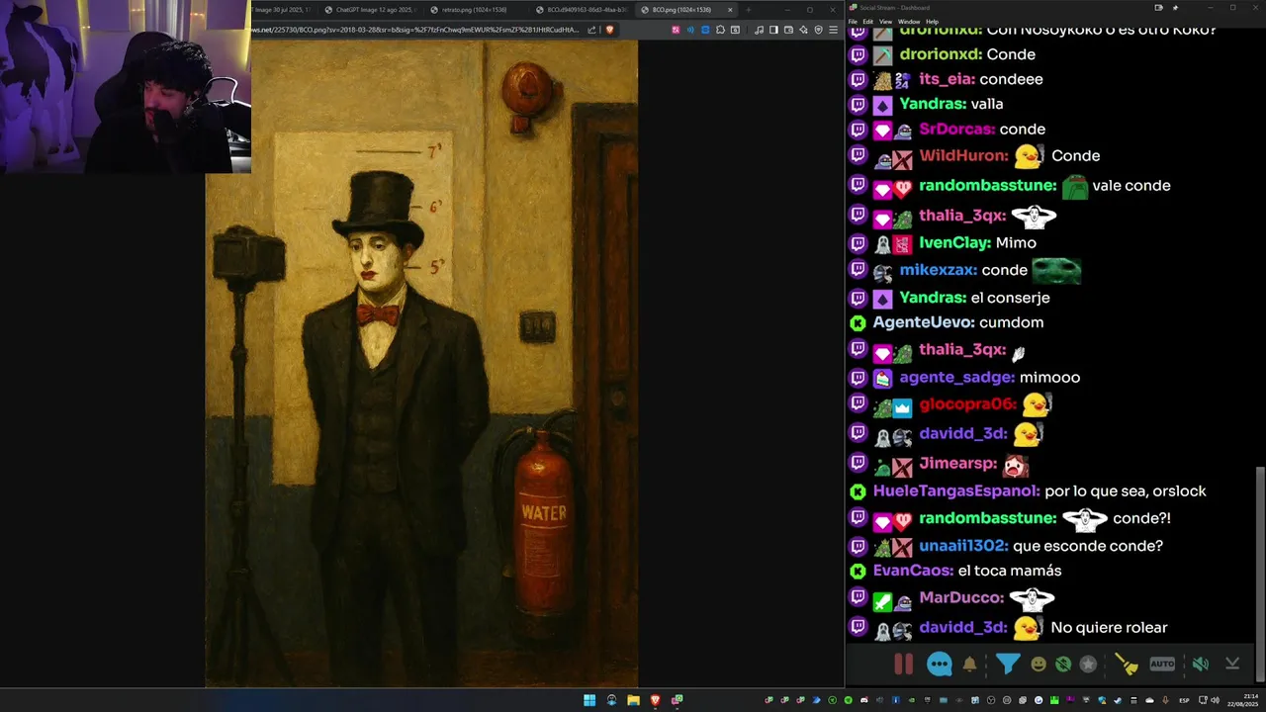Click the ESP language indicator

1183,700
